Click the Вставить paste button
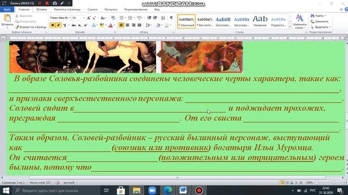The width and height of the screenshot is (348, 195). click(7, 21)
